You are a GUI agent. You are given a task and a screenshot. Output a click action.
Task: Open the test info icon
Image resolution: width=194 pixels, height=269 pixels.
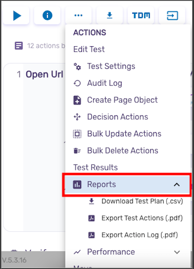47,16
